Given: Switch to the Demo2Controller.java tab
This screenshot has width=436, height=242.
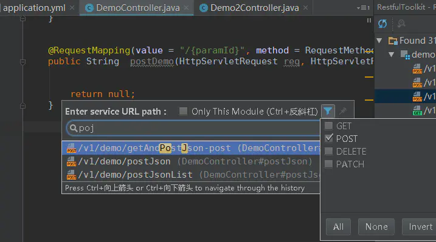Looking at the screenshot, I should pos(254,8).
